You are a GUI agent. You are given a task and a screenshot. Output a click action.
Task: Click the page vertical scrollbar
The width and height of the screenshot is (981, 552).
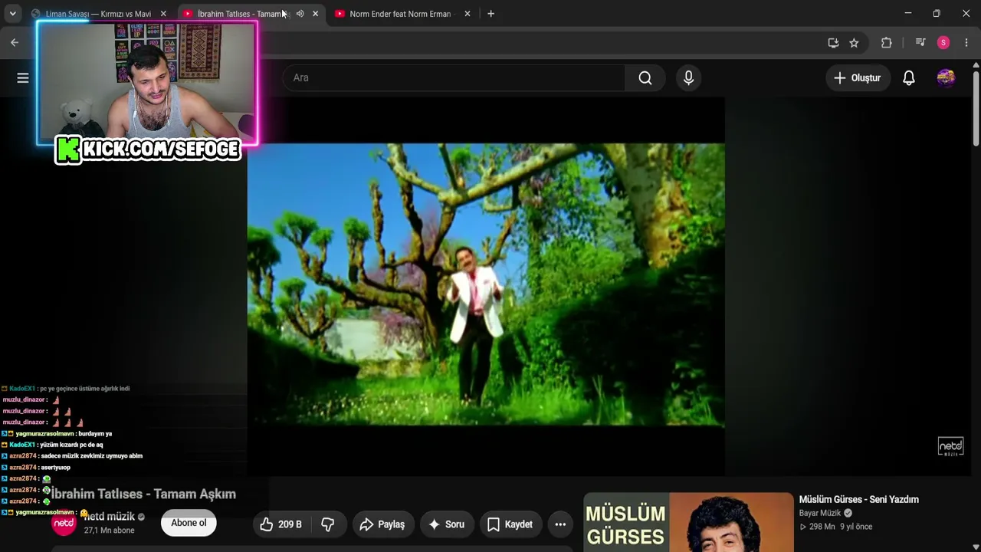976,107
